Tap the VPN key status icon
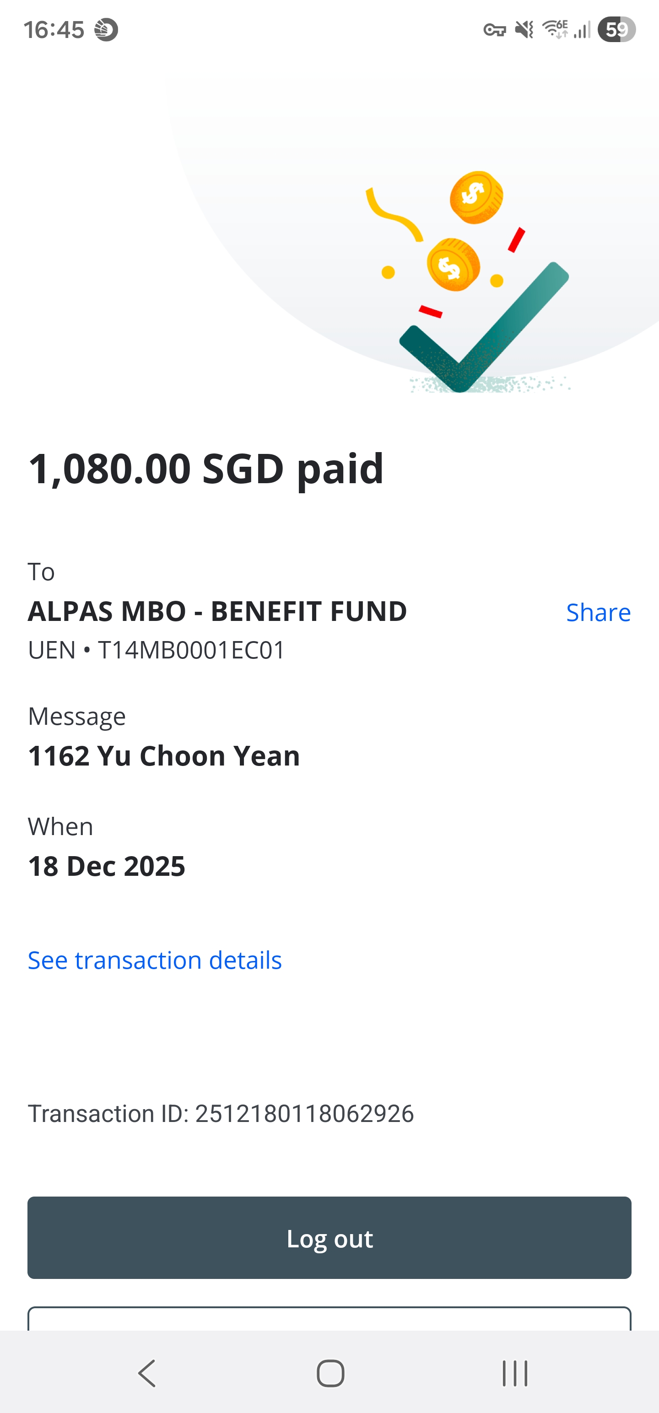Viewport: 659px width, 1413px height. [494, 30]
